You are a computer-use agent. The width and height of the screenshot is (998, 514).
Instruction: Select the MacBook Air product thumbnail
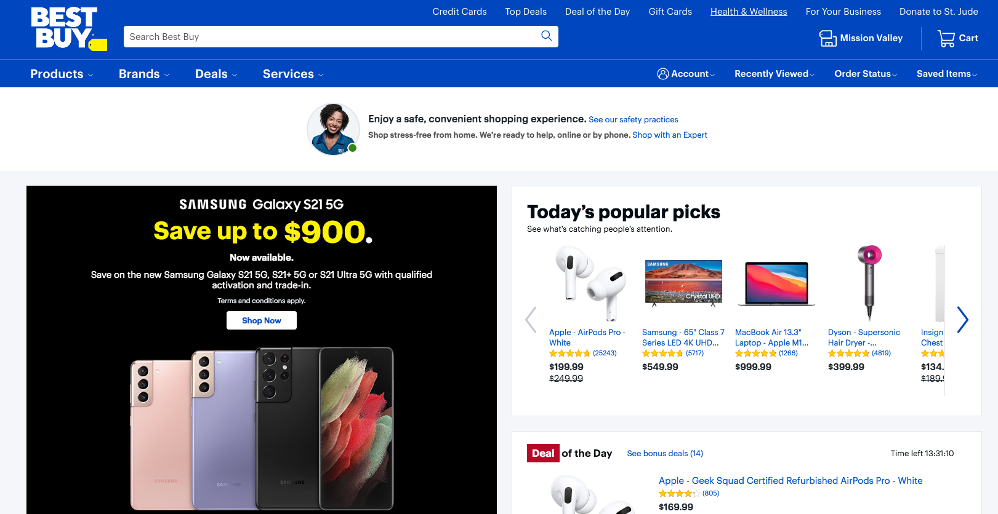pyautogui.click(x=777, y=283)
